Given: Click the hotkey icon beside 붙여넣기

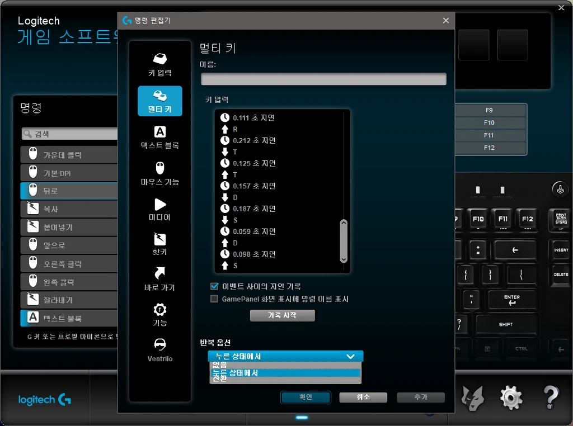Looking at the screenshot, I should [33, 226].
